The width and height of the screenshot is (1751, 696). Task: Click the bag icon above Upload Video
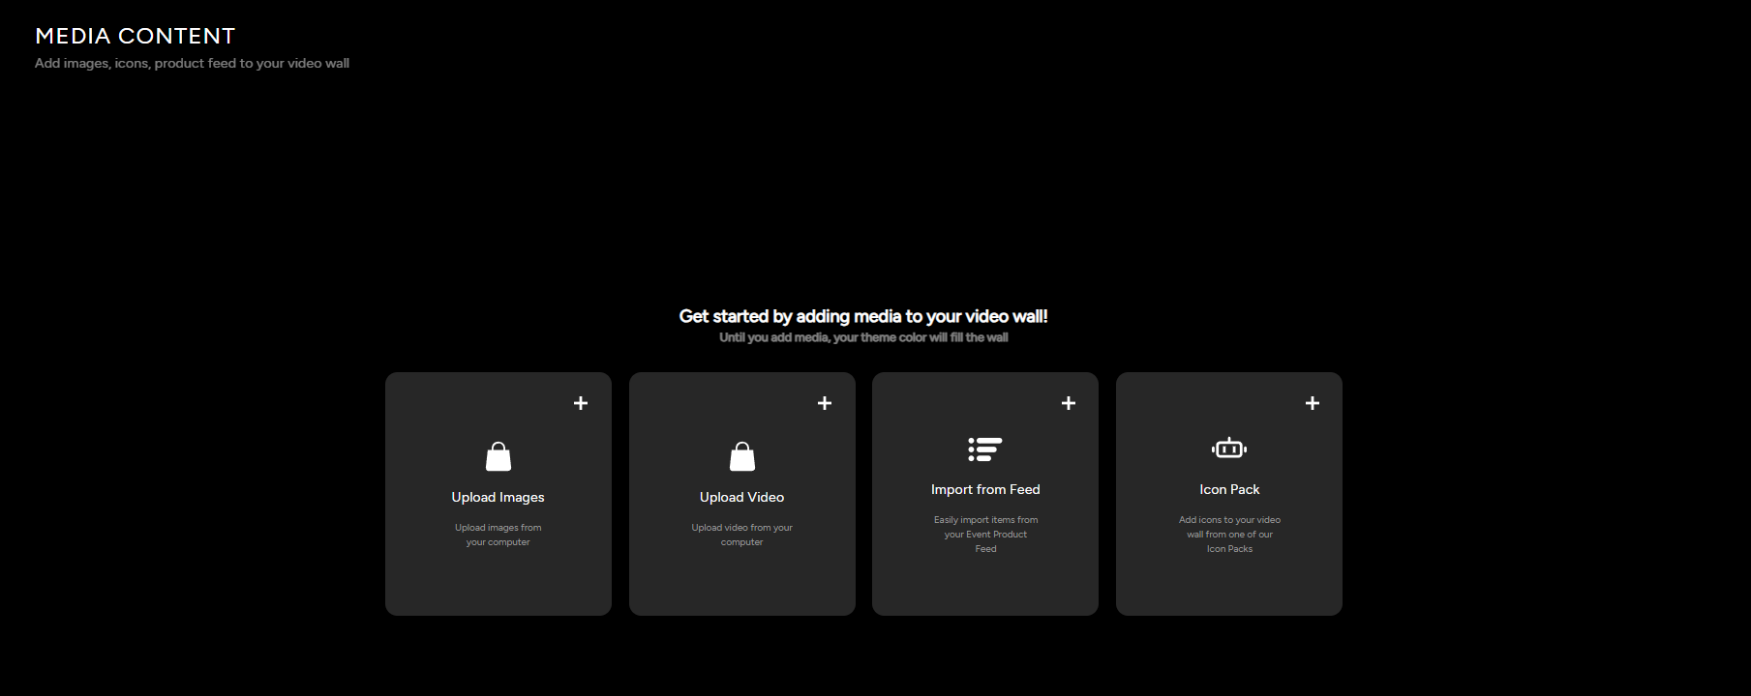point(742,456)
